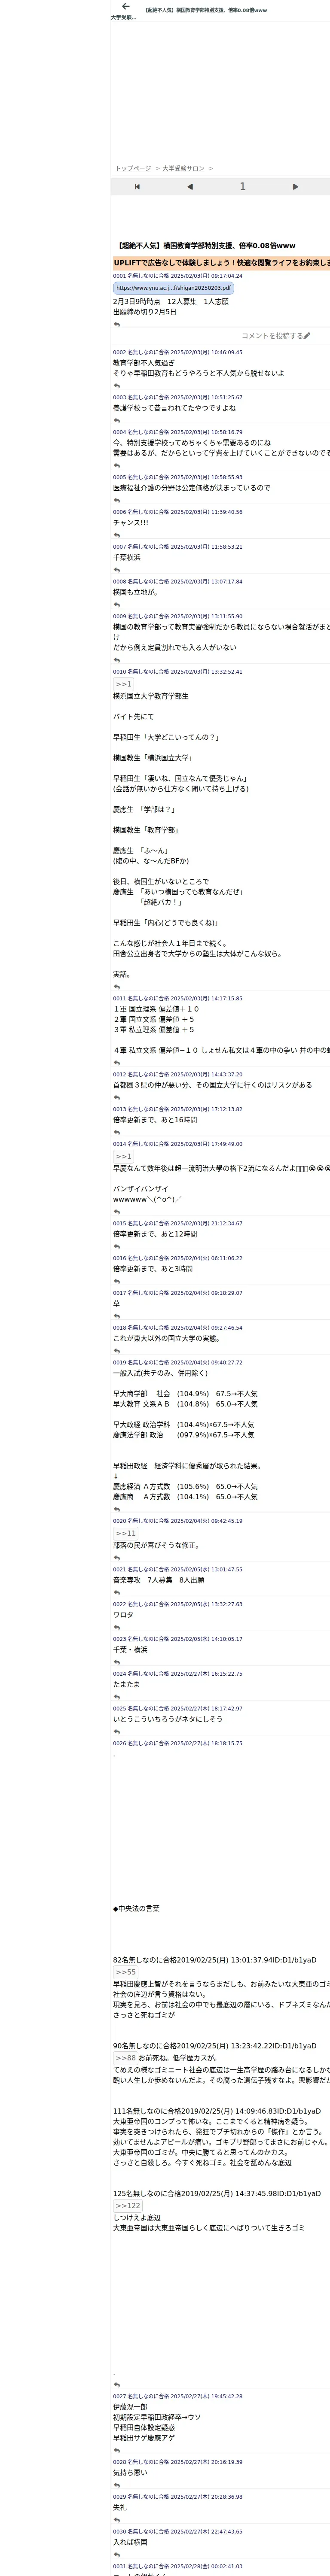The height and width of the screenshot is (2576, 330).
Task: Jump to first page in pagination bar
Action: (137, 187)
